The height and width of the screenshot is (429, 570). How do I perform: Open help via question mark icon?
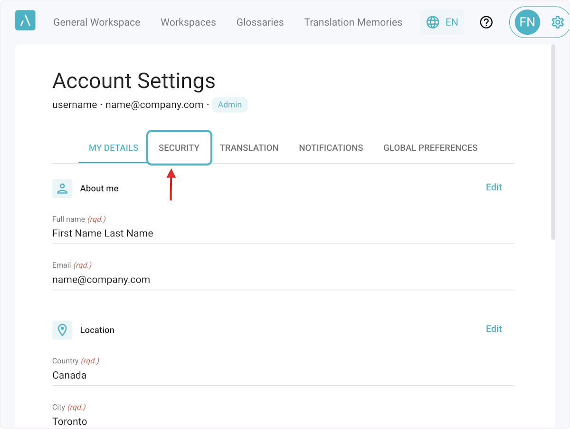pos(486,22)
